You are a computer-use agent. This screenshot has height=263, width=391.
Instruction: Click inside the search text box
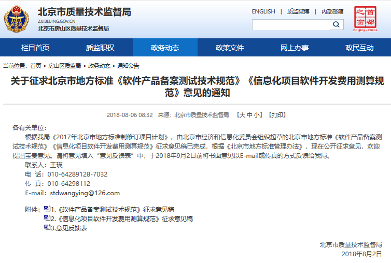tap(290, 24)
